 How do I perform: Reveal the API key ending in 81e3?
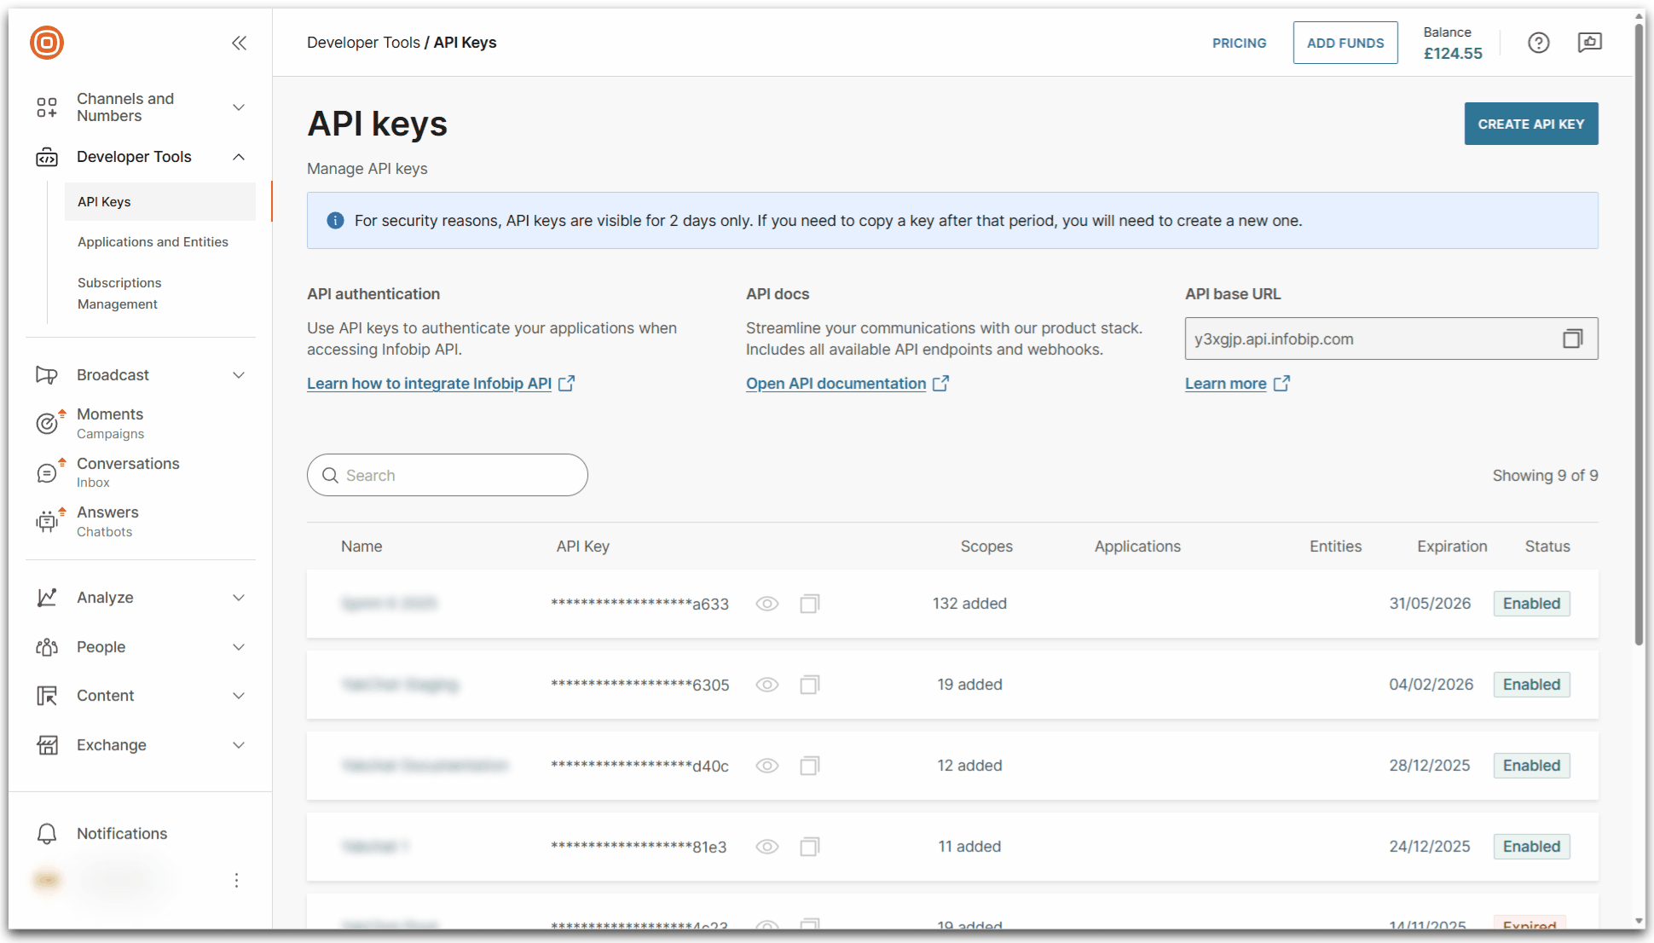(x=766, y=847)
